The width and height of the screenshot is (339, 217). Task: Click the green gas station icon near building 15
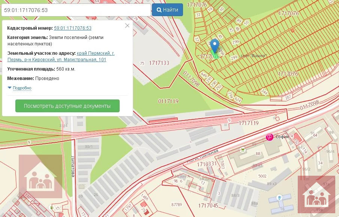51,207
